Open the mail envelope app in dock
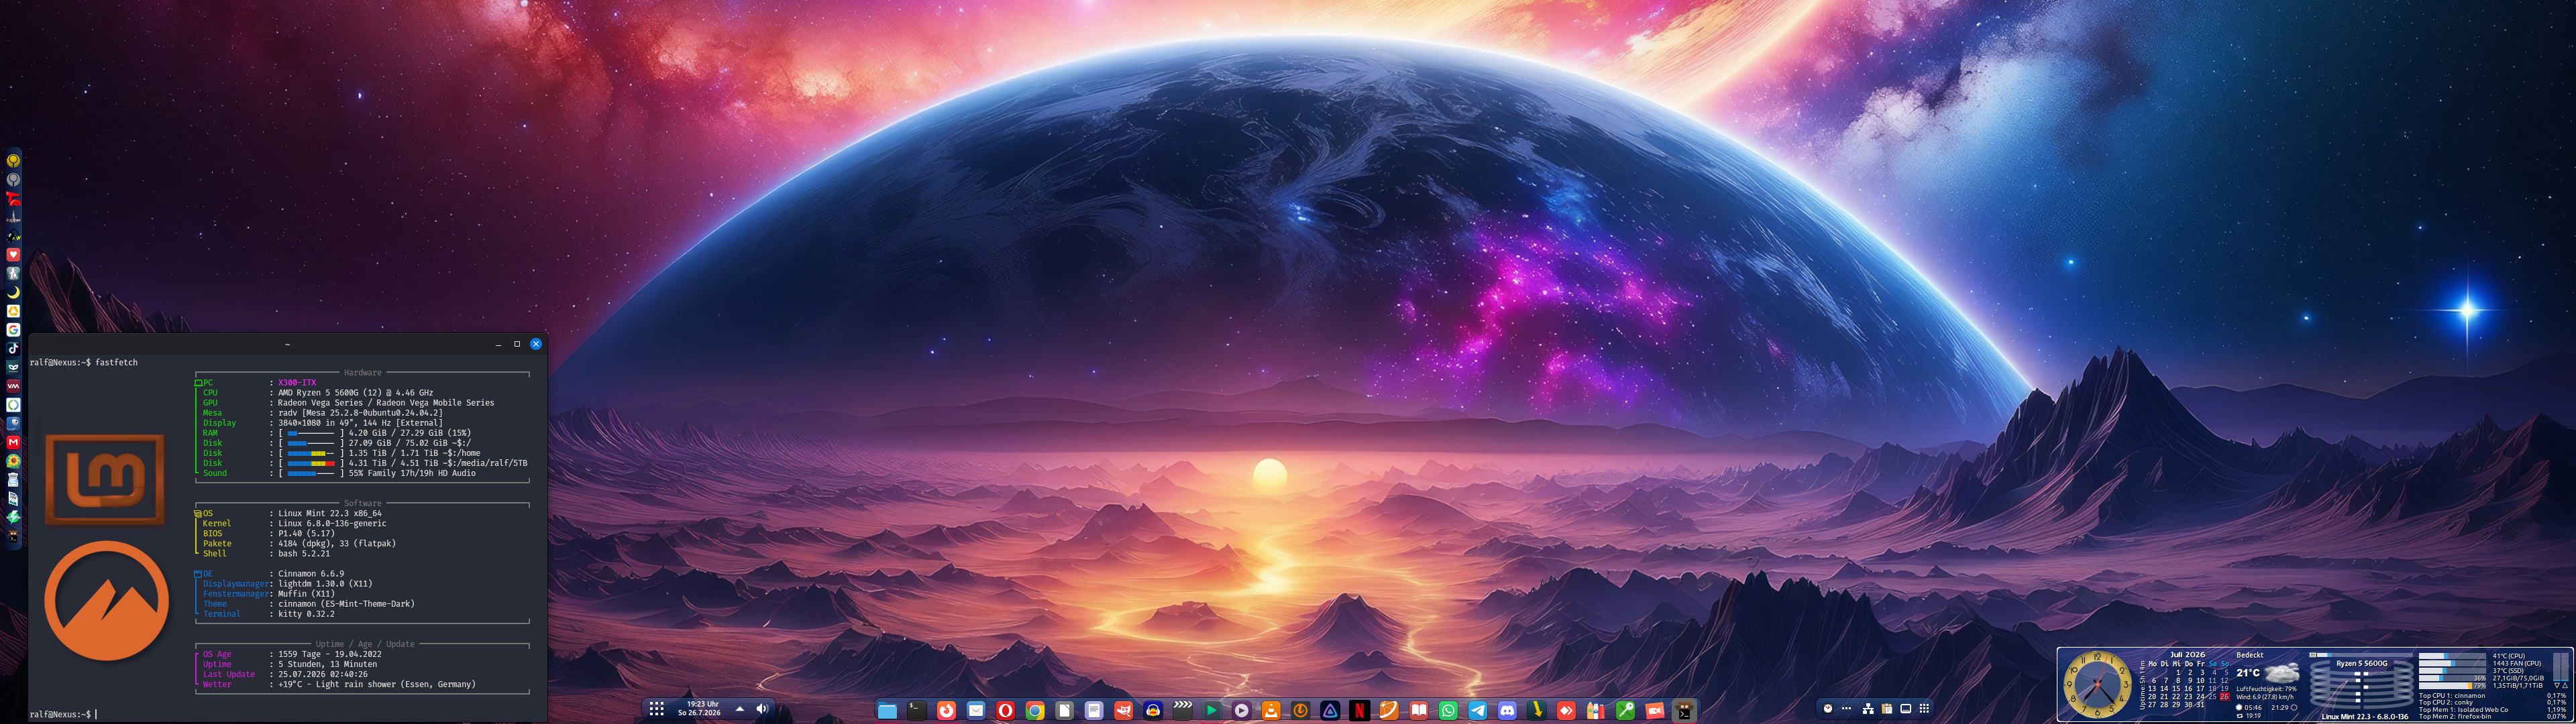This screenshot has width=2576, height=724. click(976, 710)
